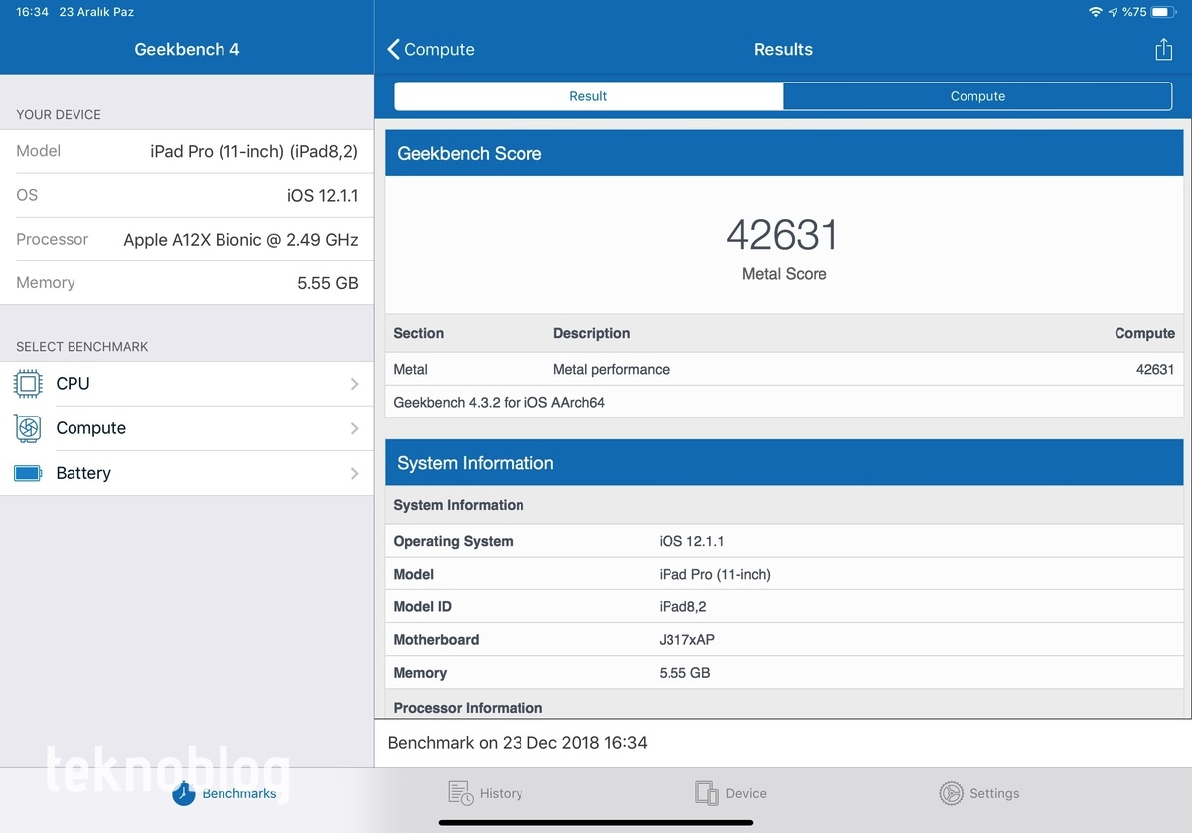Tap the Compute fan icon
Viewport: 1192px width, 833px height.
[x=29, y=428]
